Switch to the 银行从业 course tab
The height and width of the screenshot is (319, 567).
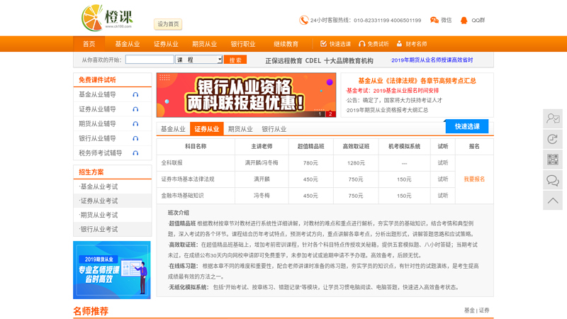[274, 129]
